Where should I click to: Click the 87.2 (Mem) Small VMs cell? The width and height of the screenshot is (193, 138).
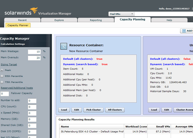point(159,131)
